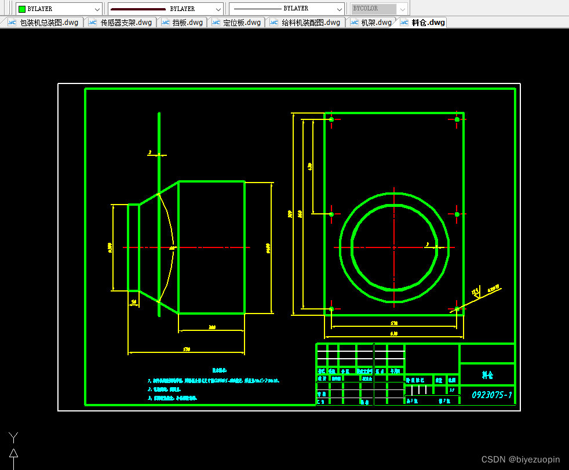Open the 机架.dwg drawing tab
569x470 pixels.
371,23
